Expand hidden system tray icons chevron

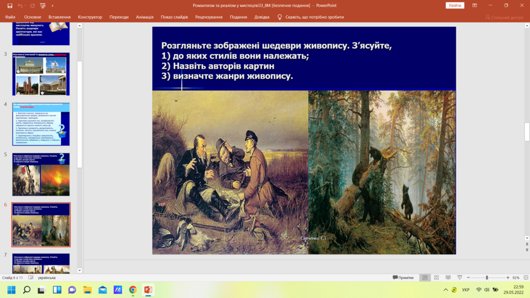[x=445, y=290]
